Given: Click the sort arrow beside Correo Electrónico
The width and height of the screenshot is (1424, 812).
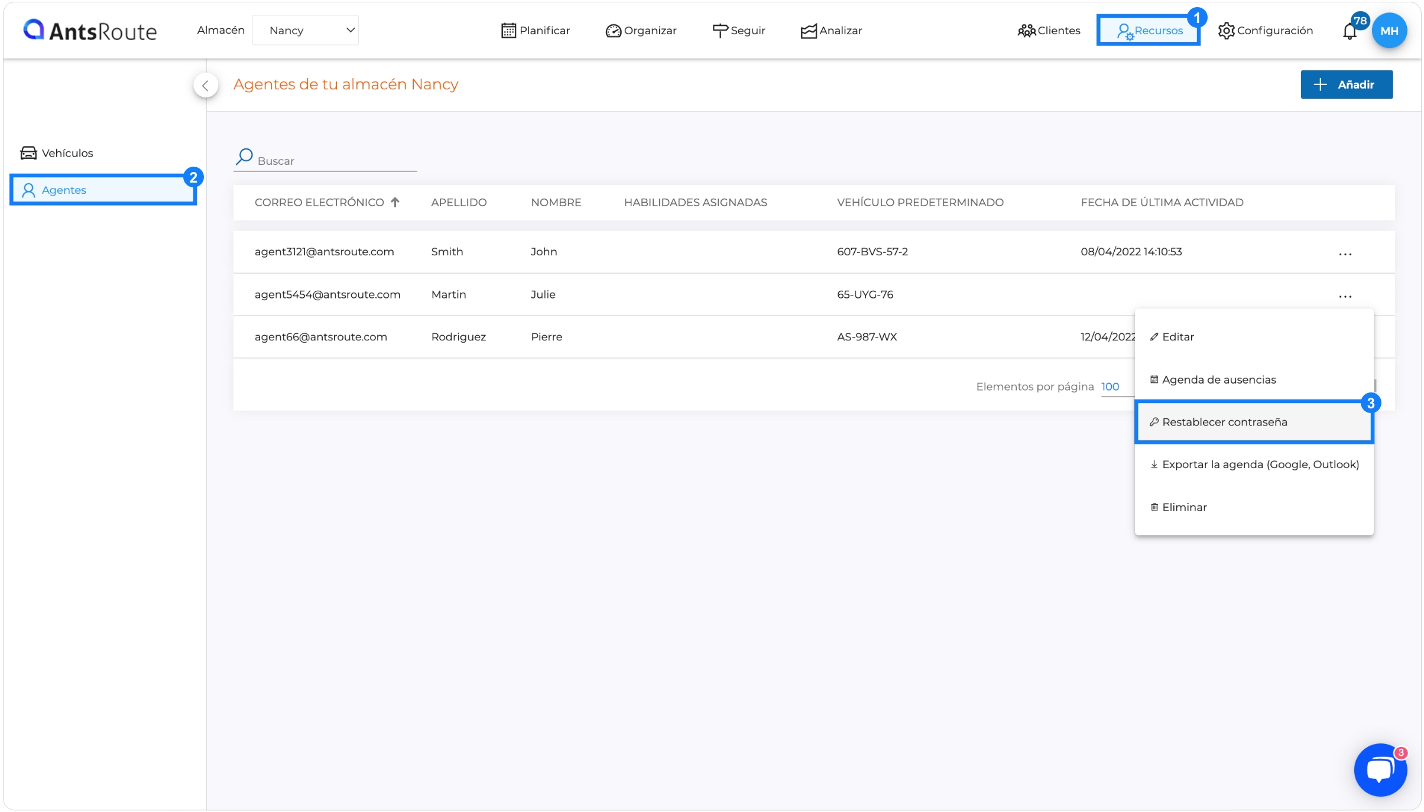Looking at the screenshot, I should coord(395,202).
